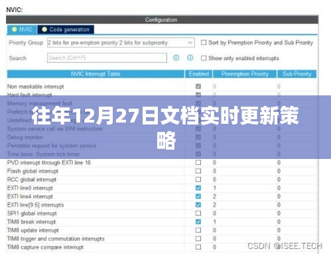Enable RCC global interrupt checkbox
This screenshot has height=255, width=331.
pyautogui.click(x=198, y=179)
